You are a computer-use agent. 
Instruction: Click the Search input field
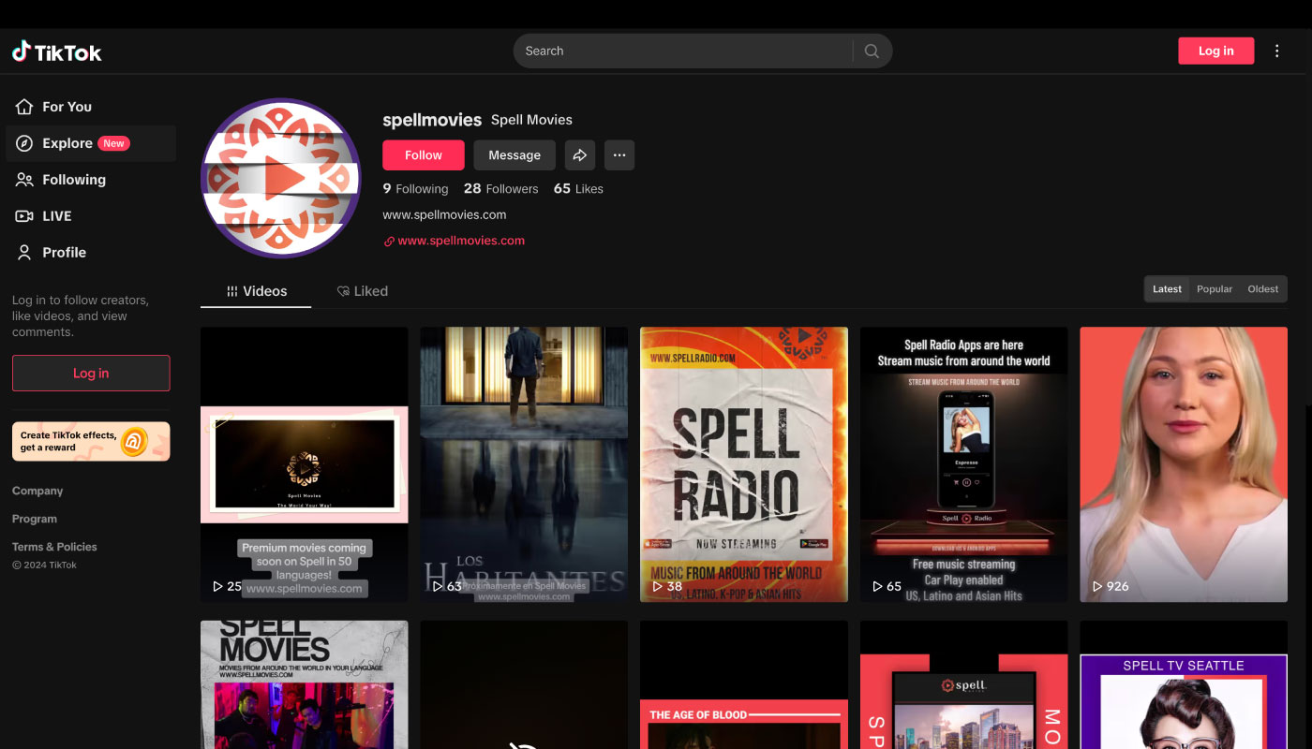684,51
